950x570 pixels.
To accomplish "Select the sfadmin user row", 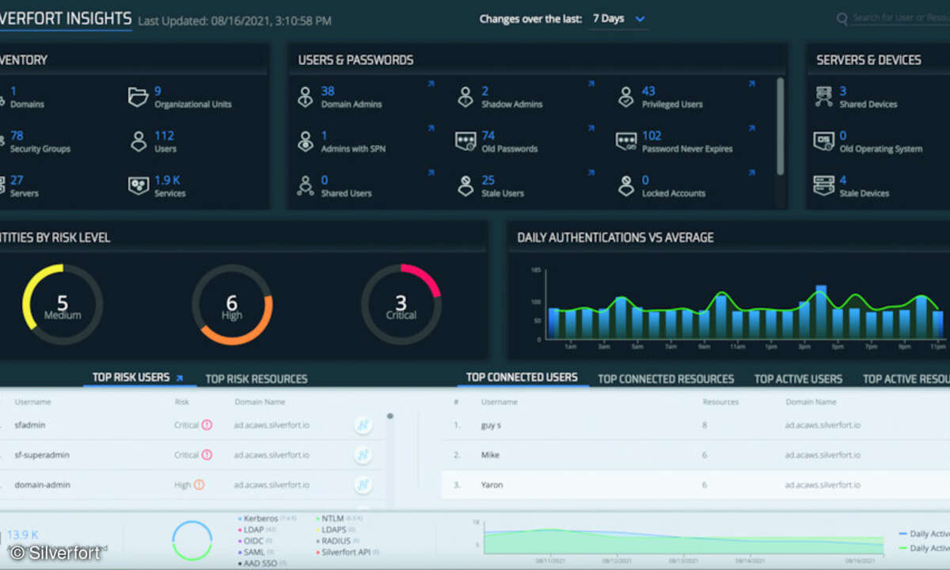I will [192, 425].
